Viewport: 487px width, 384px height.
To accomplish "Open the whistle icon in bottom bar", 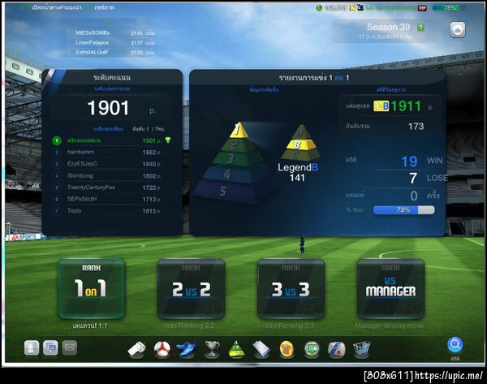I will coord(137,349).
